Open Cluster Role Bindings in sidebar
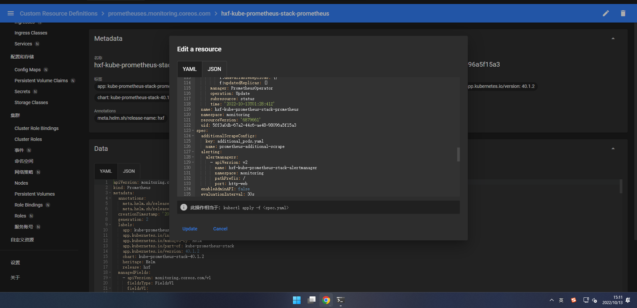The height and width of the screenshot is (308, 637). tap(36, 128)
